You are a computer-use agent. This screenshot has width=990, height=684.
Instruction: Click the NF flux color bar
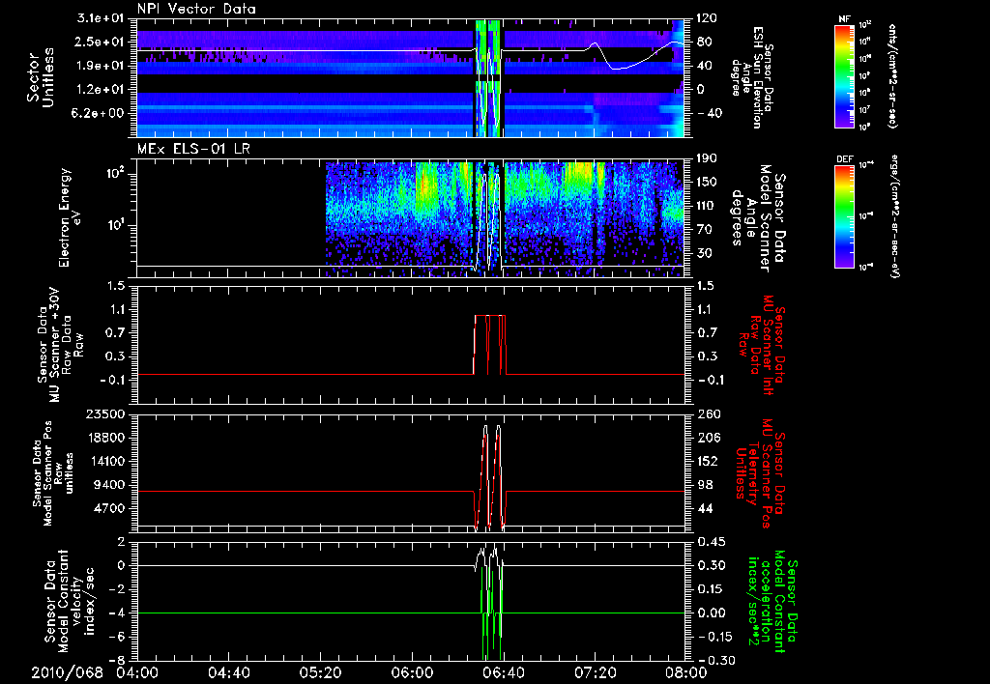click(845, 76)
